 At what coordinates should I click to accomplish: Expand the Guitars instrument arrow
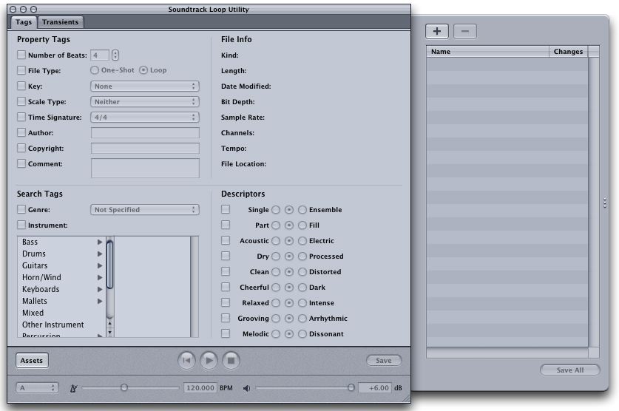[100, 265]
